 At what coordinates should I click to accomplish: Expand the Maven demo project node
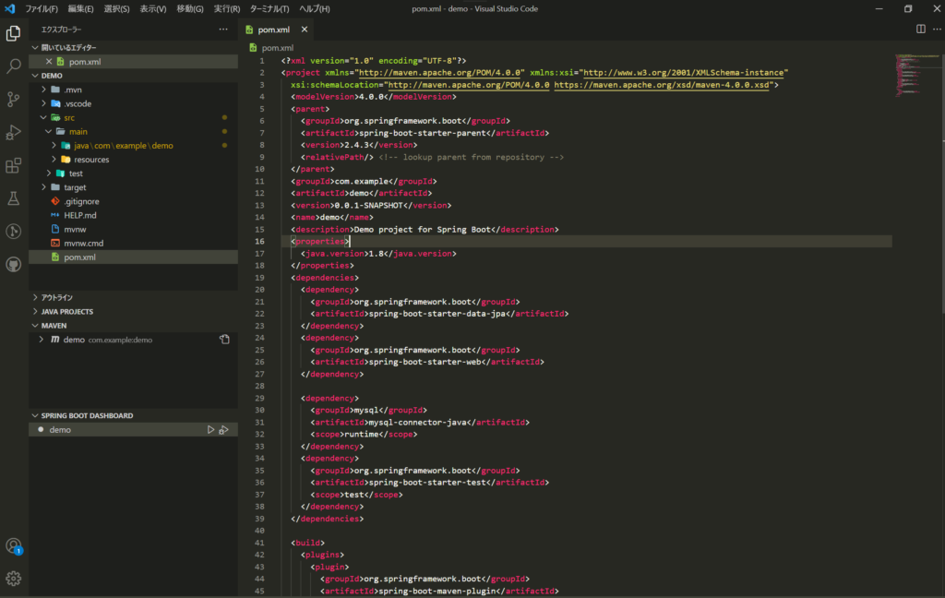(41, 340)
